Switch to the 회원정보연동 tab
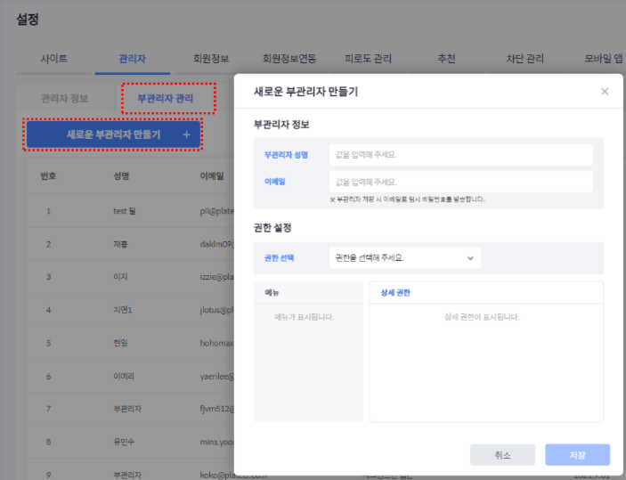 pyautogui.click(x=289, y=59)
